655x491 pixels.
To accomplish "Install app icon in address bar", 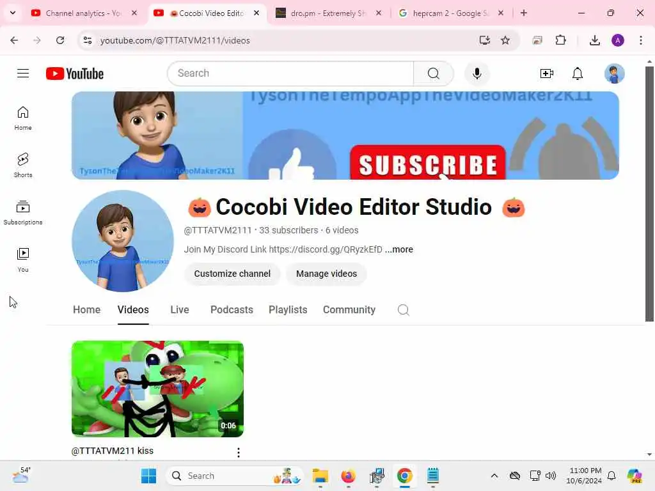I will pyautogui.click(x=485, y=40).
